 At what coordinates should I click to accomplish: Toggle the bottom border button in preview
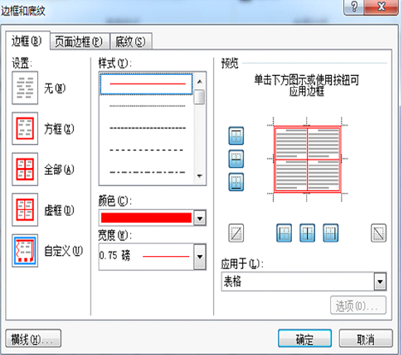tap(236, 182)
